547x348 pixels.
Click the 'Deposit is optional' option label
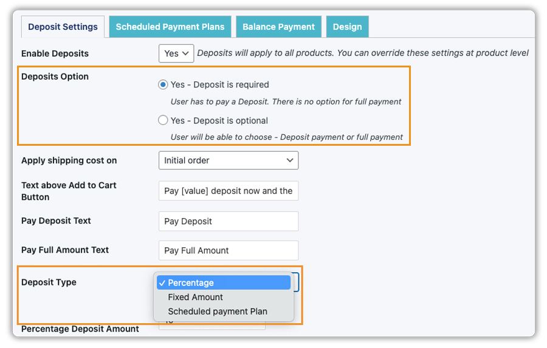[x=219, y=120]
